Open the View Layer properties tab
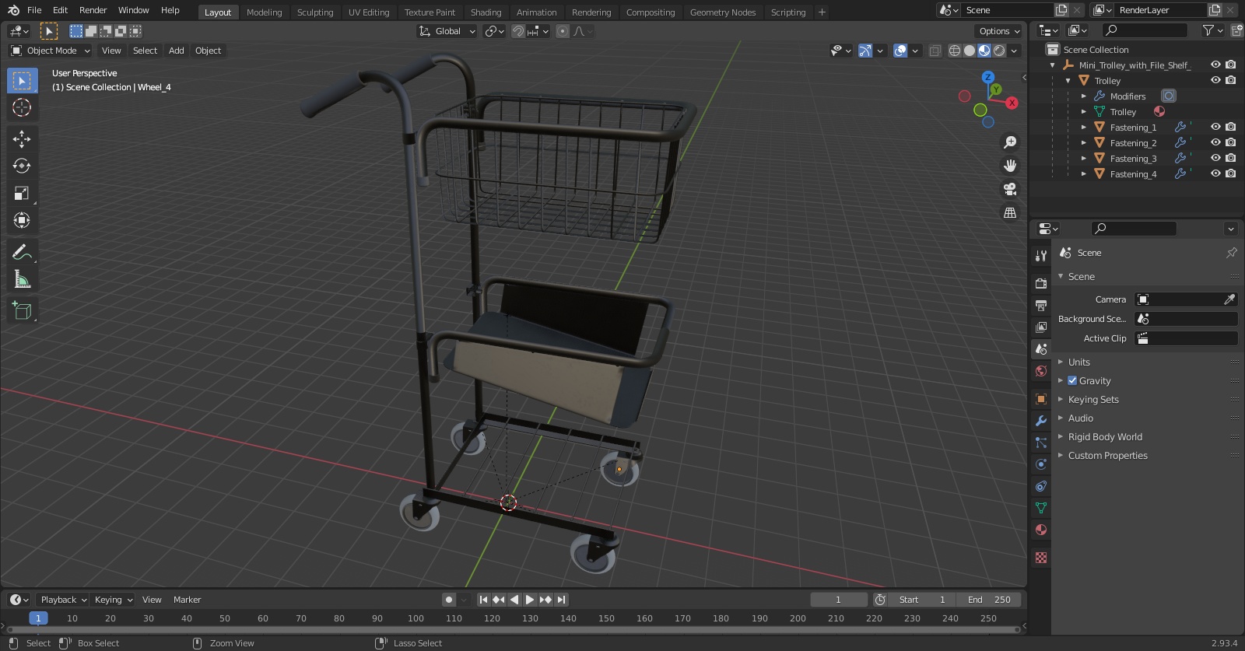 pos(1041,327)
